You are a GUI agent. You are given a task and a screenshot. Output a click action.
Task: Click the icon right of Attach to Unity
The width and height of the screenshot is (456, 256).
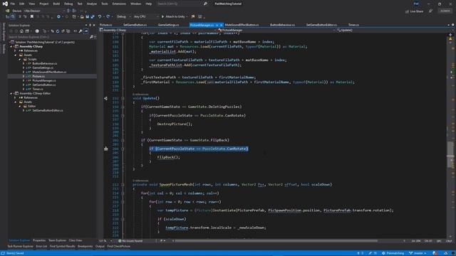click(193, 17)
